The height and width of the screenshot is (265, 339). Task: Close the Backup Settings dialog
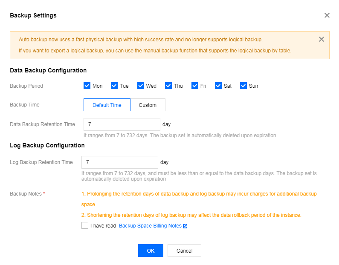(x=327, y=15)
